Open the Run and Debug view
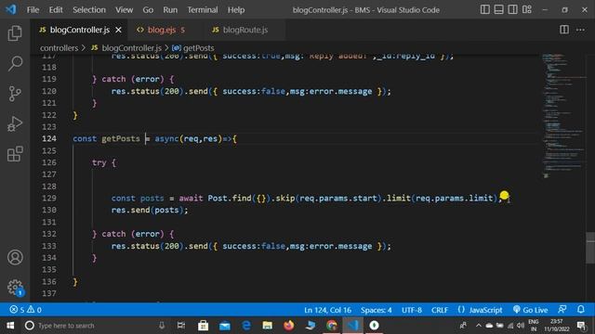The image size is (595, 334). coord(15,123)
